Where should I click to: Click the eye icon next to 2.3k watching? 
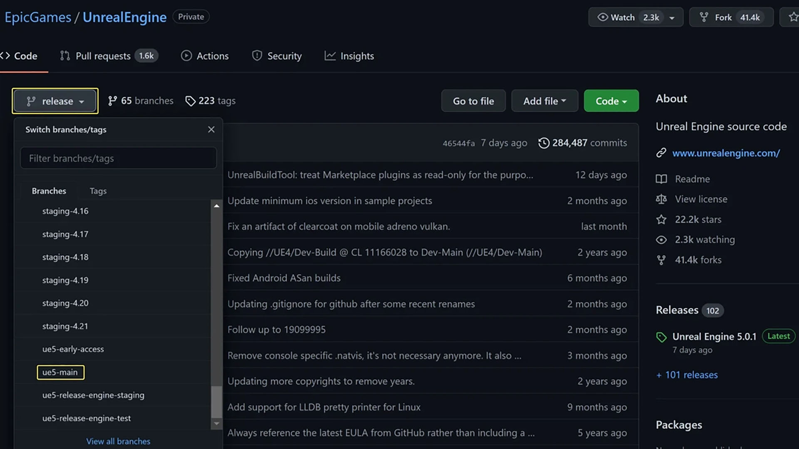[661, 240]
